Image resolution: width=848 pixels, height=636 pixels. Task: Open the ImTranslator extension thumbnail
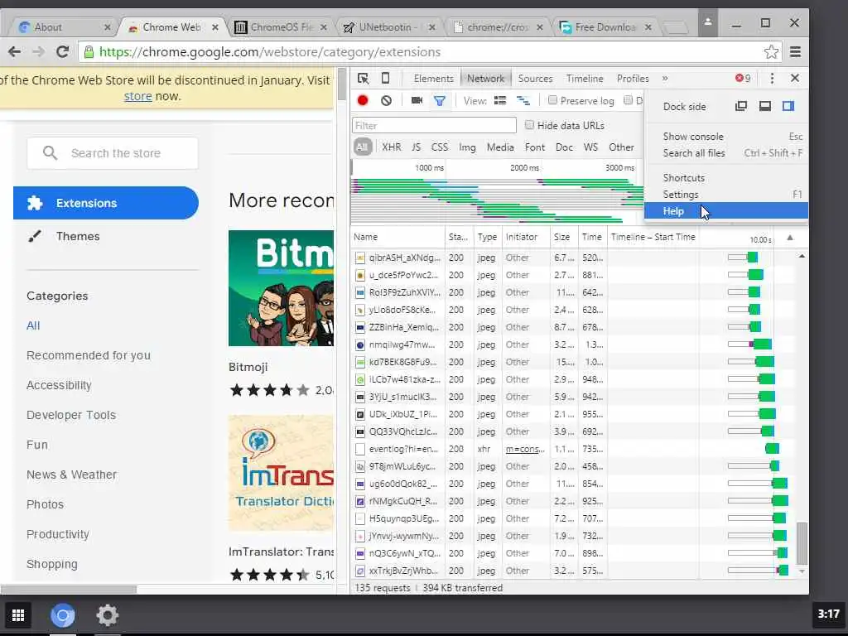pos(282,473)
